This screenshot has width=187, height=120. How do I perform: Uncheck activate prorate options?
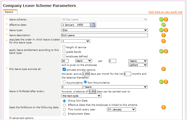click(x=64, y=69)
